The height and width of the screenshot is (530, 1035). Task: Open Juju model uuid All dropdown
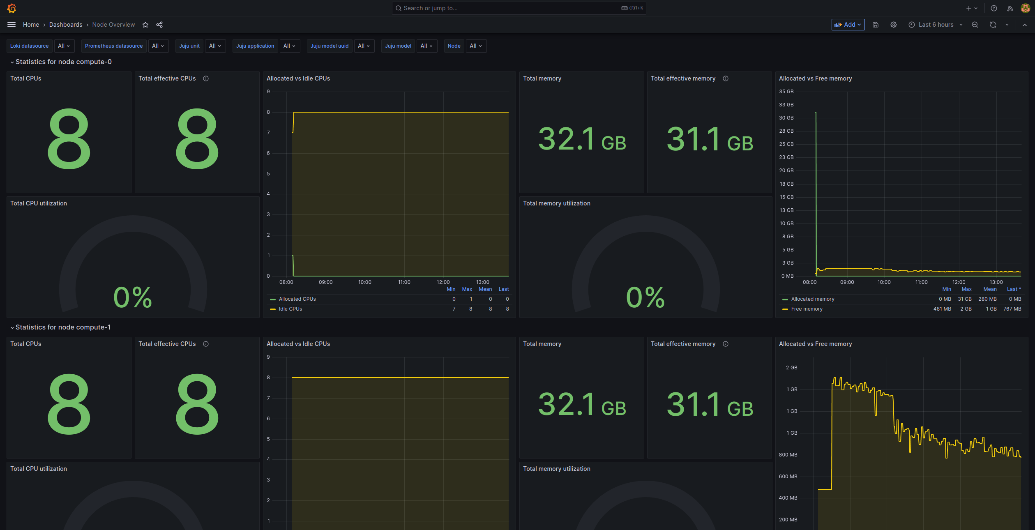point(364,46)
